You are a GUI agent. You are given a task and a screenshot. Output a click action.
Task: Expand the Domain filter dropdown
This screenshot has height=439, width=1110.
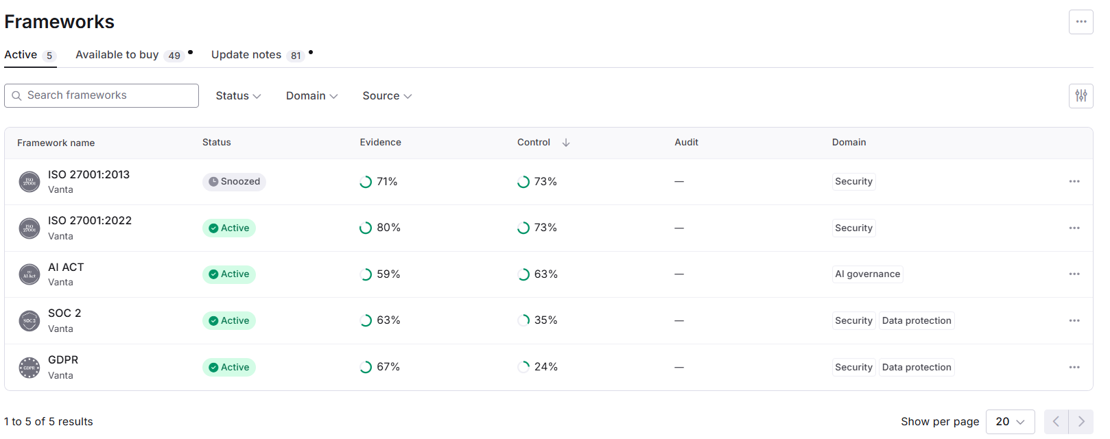coord(311,96)
